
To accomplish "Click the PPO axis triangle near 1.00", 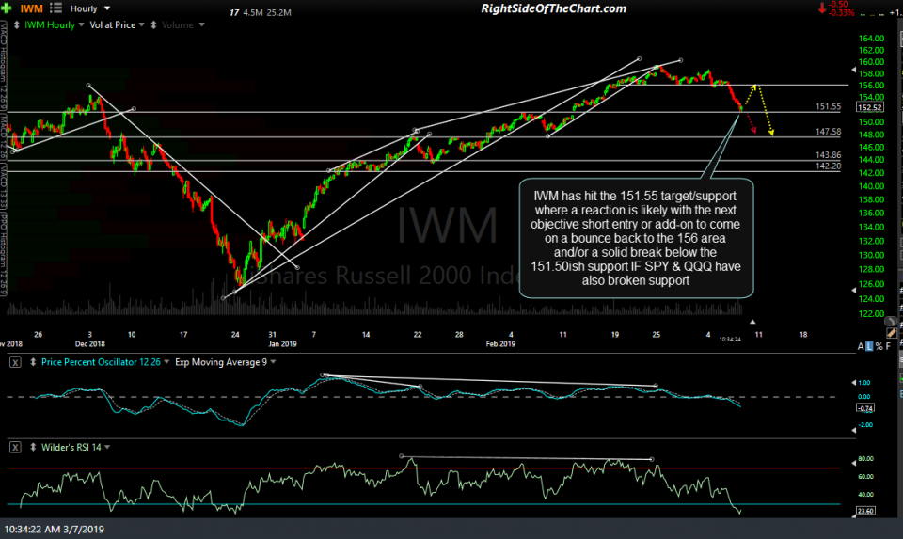I will pyautogui.click(x=853, y=382).
